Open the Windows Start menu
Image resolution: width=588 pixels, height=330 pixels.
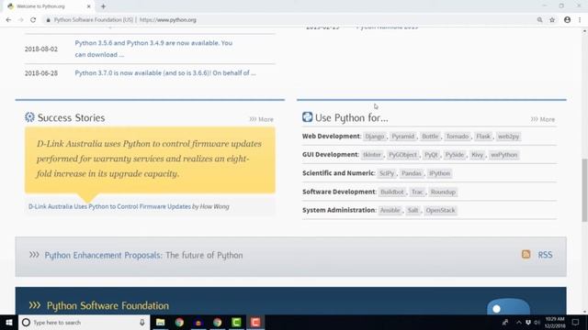click(9, 322)
